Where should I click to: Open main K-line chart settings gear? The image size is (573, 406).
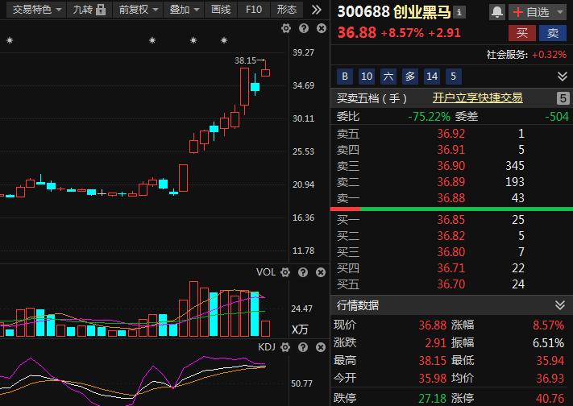pos(286,28)
